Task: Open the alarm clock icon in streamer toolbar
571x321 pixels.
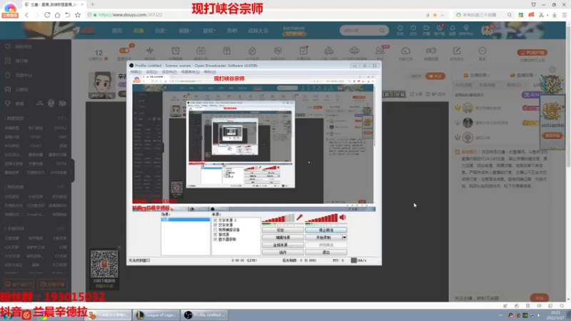Action: pyautogui.click(x=176, y=51)
